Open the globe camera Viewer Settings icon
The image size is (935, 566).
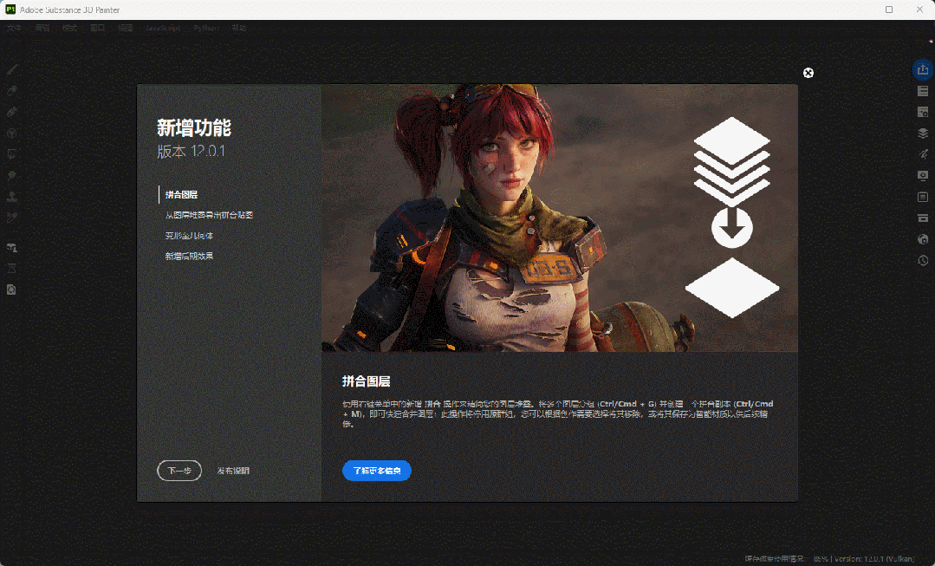coord(923,239)
